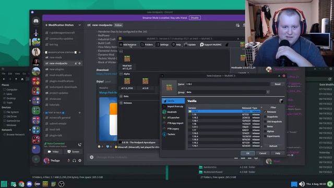The height and width of the screenshot is (188, 334).
Task: Select Mod test a1.1.2_01 instance
Action: click(127, 62)
